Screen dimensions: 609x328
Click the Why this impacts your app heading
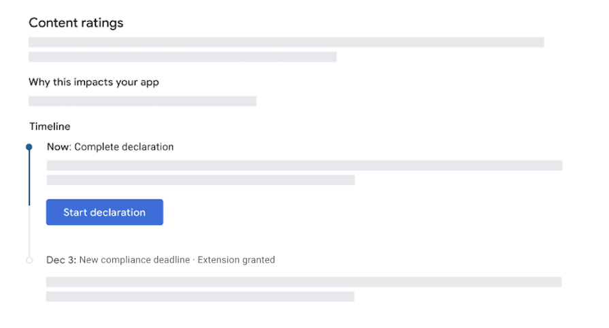[x=94, y=82]
